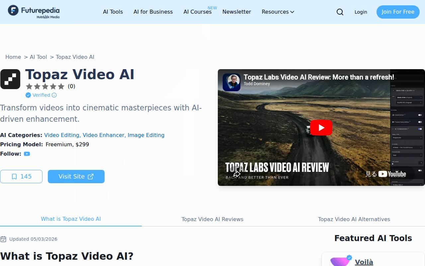The height and width of the screenshot is (266, 425).
Task: Click the Freemium, $299 pricing text
Action: (x=67, y=144)
